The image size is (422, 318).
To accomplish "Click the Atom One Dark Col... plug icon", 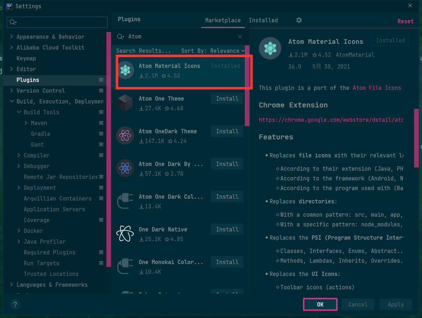I will [x=125, y=201].
